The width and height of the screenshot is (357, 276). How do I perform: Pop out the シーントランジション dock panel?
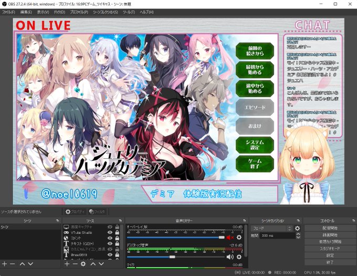point(298,221)
